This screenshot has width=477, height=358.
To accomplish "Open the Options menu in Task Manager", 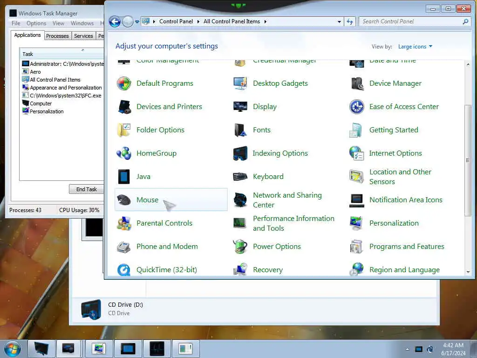I will [x=36, y=23].
